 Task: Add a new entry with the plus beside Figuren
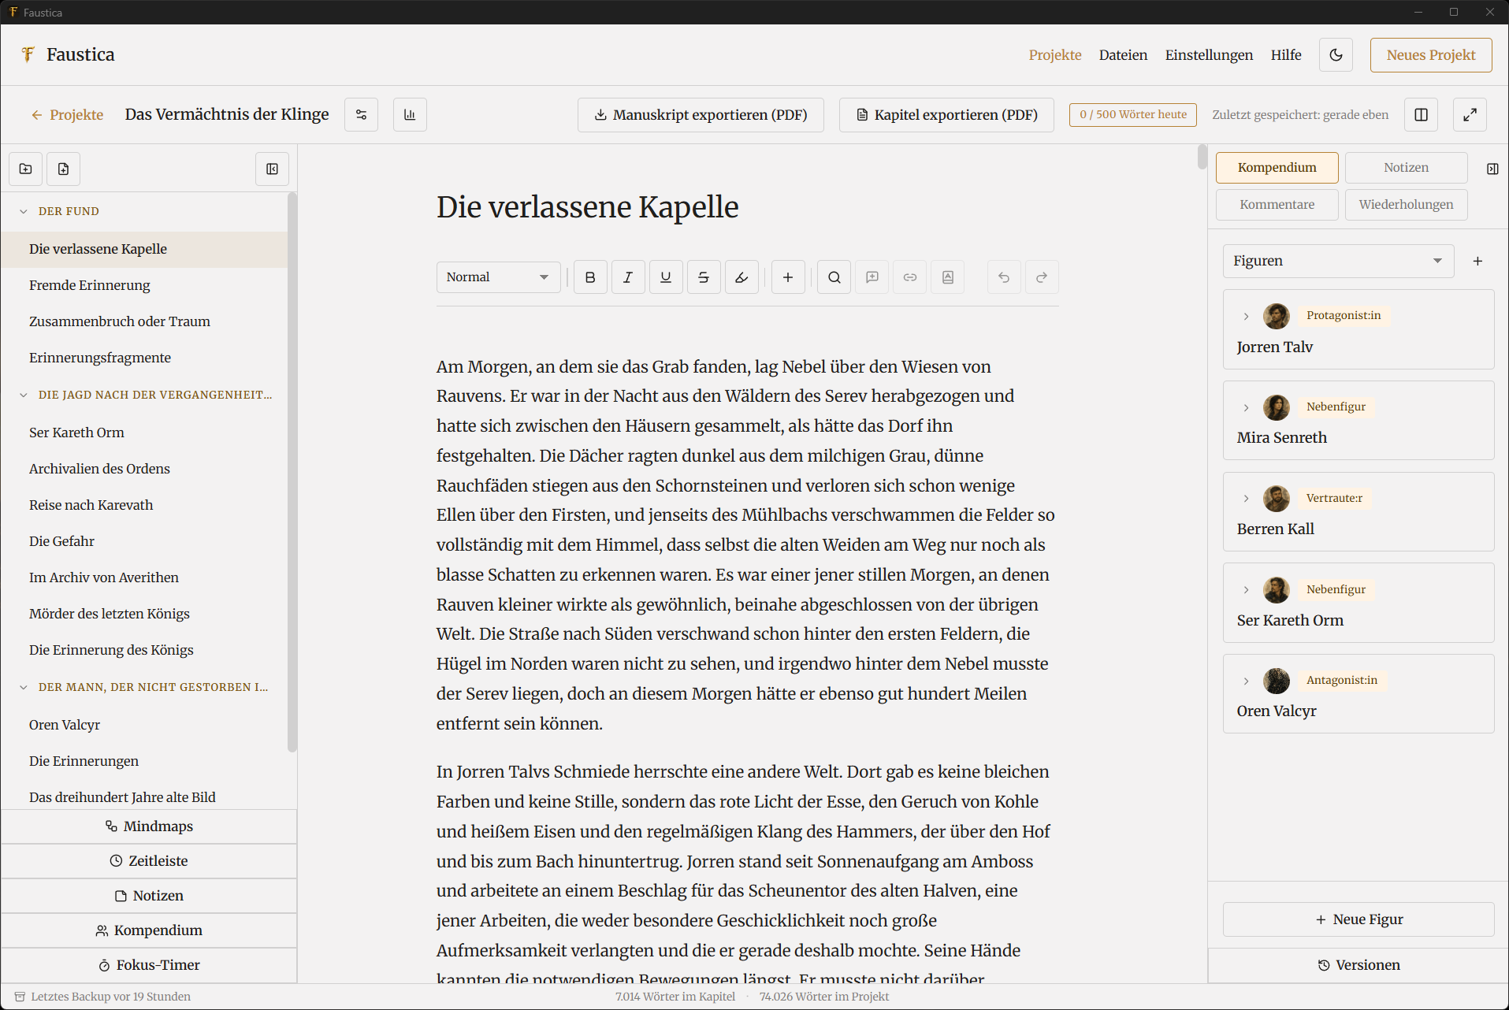coord(1477,261)
